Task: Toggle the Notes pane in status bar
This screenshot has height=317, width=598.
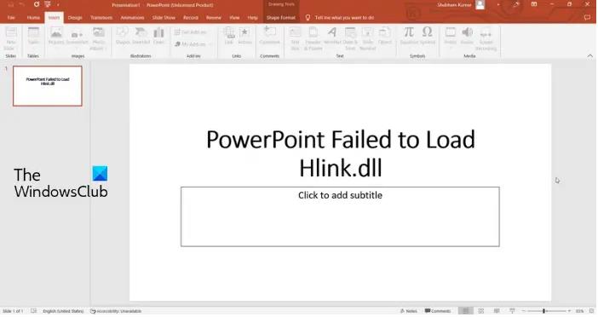Action: 408,311
